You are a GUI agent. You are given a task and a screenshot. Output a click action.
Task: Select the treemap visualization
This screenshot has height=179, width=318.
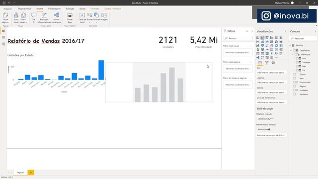pyautogui.click(x=281, y=46)
